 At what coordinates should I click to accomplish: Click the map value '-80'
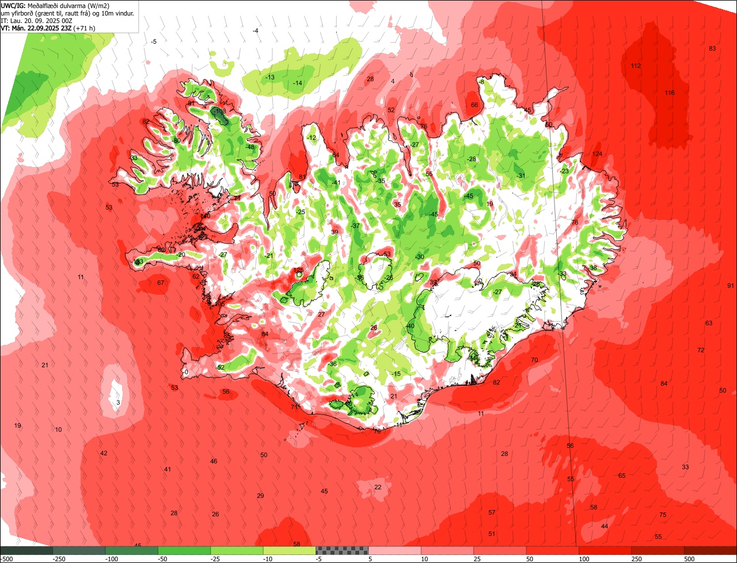pos(176,140)
